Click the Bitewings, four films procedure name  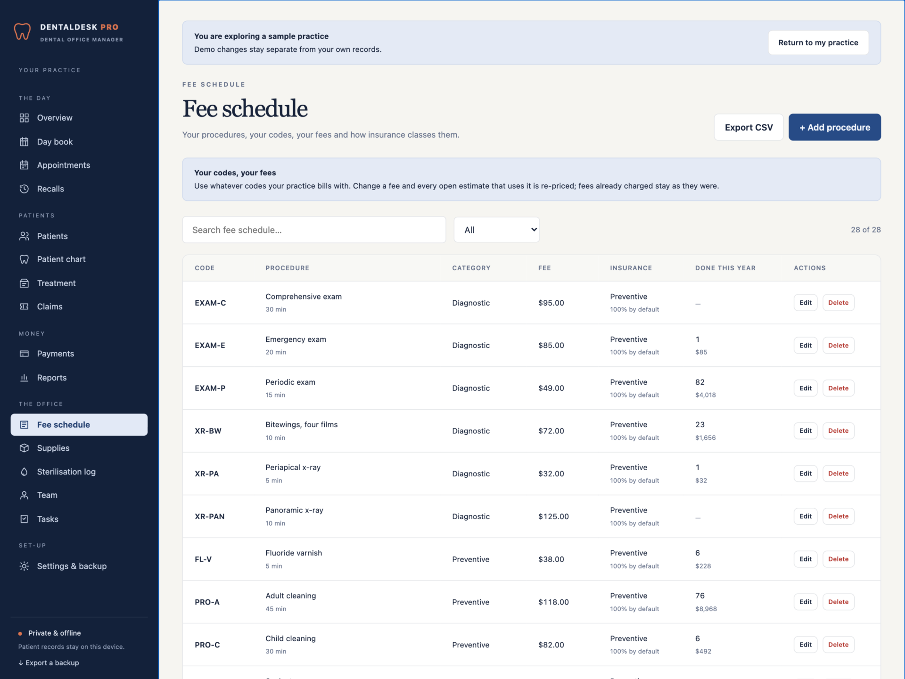(302, 424)
